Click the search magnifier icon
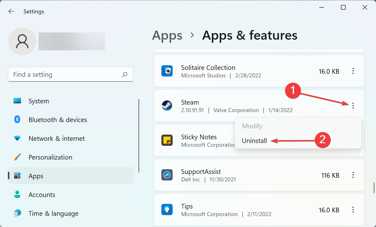Image resolution: width=376 pixels, height=227 pixels. pos(125,75)
